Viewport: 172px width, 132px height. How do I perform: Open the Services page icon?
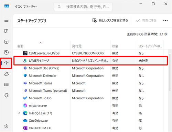6,95
